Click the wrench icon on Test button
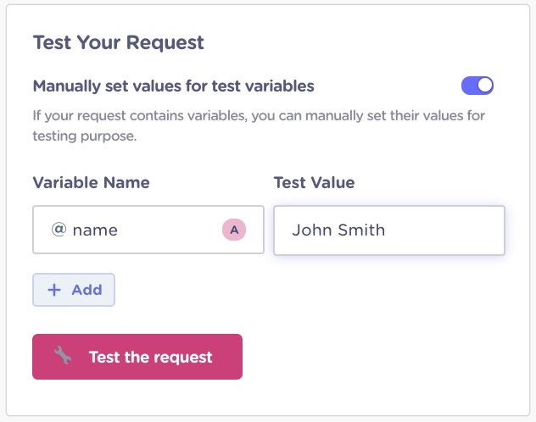The height and width of the screenshot is (422, 536). [63, 355]
